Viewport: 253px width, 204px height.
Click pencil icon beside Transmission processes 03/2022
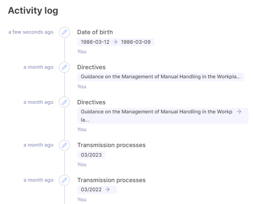pos(64,180)
